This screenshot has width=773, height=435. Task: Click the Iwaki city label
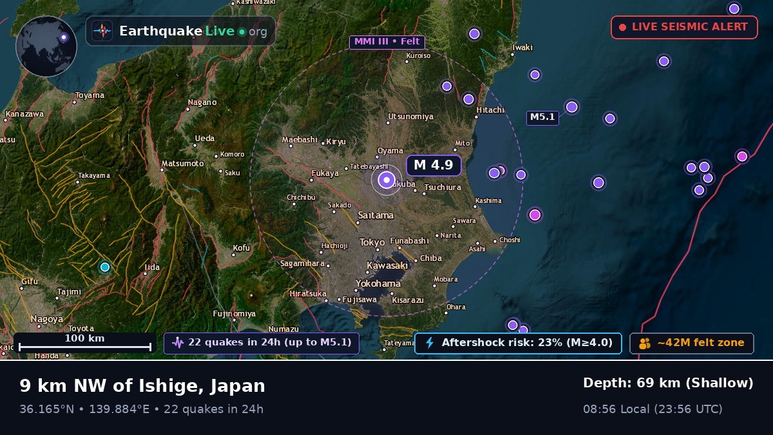coord(522,48)
